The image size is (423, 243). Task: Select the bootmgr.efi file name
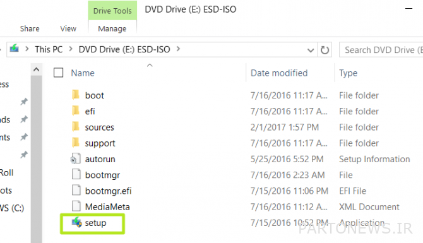(108, 191)
